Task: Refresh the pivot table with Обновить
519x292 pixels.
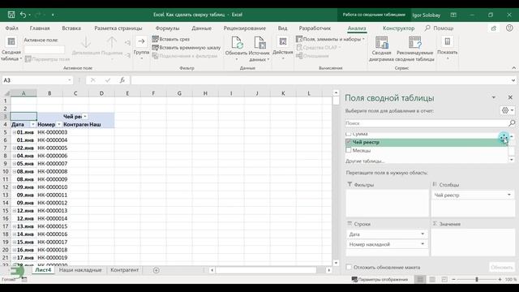Action: (236, 49)
